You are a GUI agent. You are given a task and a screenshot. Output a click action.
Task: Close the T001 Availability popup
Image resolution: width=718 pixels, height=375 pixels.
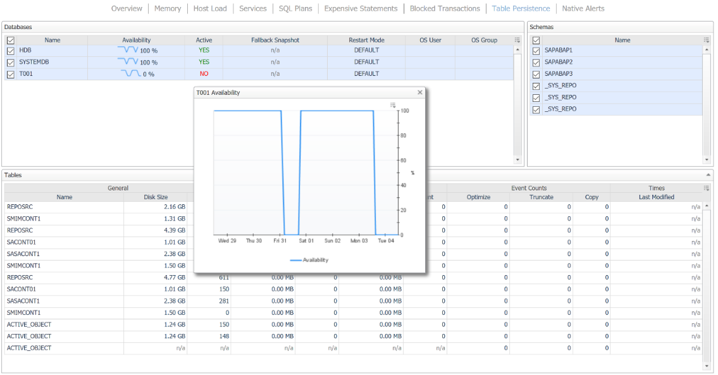[420, 92]
